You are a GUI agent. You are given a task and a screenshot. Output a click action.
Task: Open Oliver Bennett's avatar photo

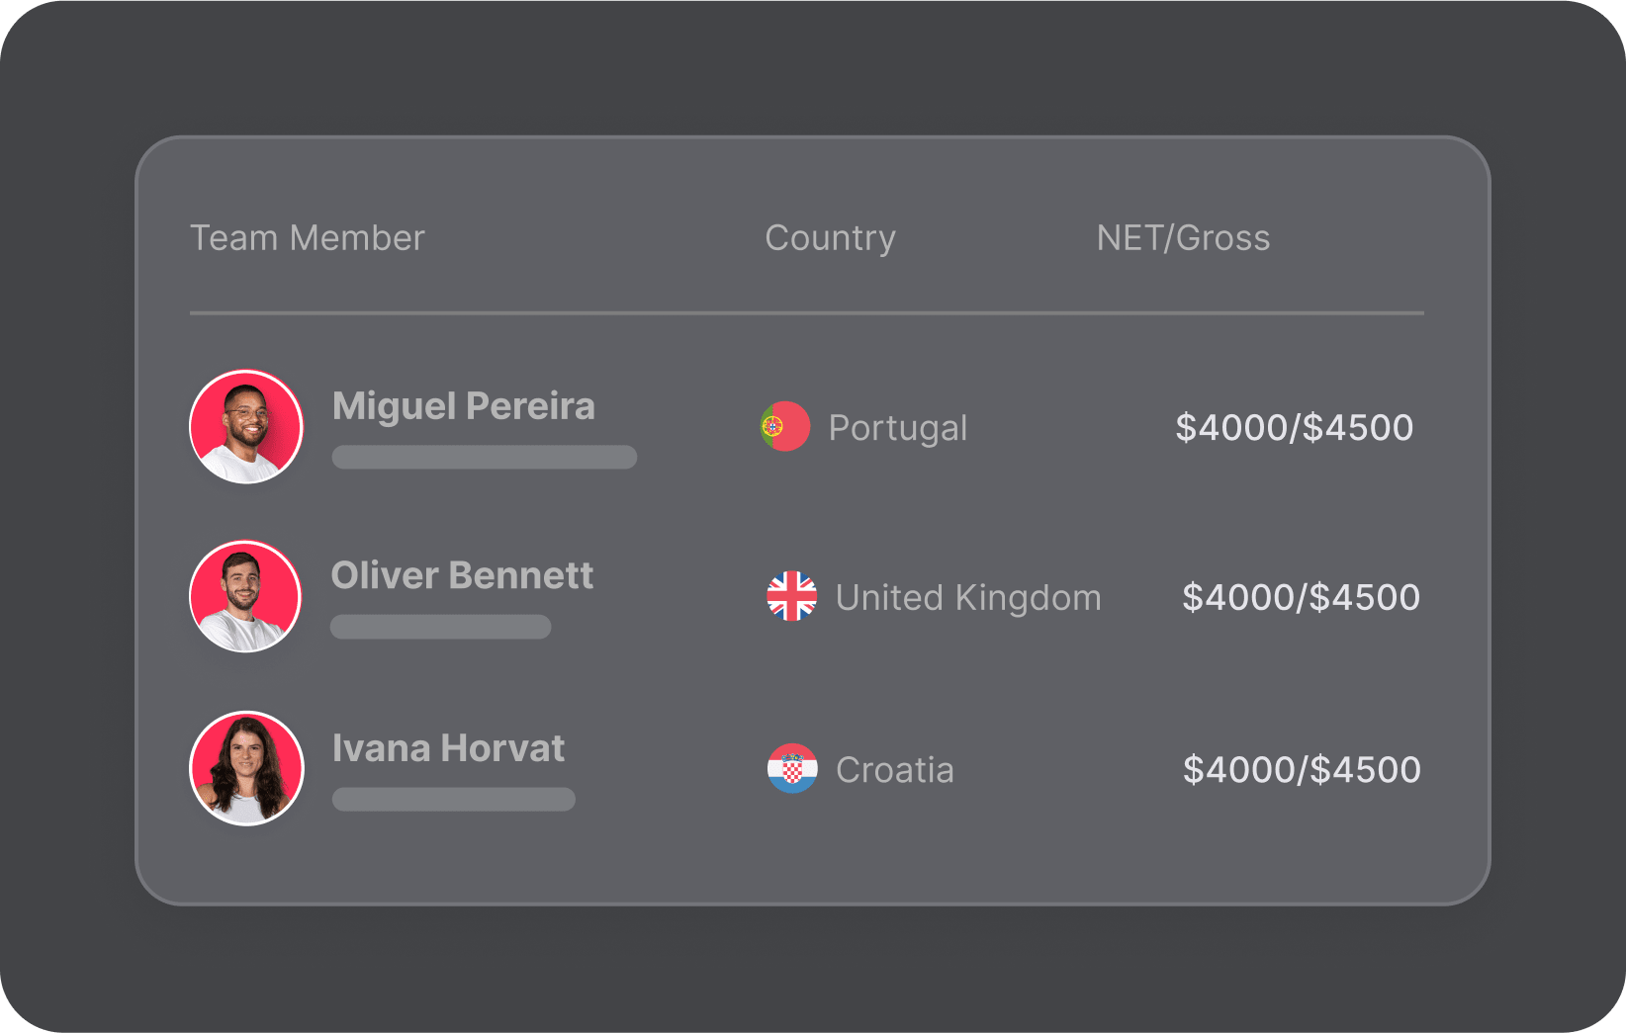(x=245, y=596)
